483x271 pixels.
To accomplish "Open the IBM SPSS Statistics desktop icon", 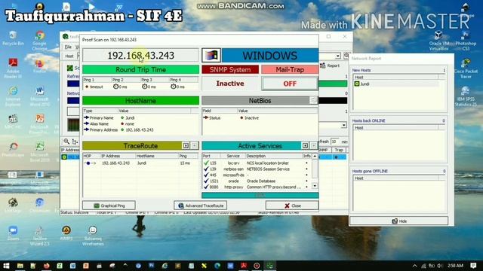I will pyautogui.click(x=466, y=96).
